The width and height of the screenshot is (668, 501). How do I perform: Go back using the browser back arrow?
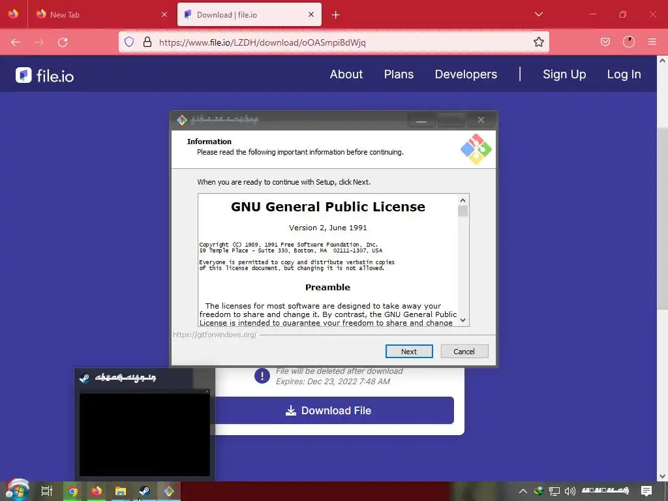click(16, 42)
